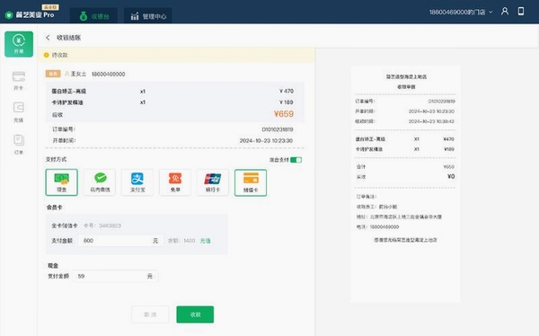
Task: Click the 待收款 pending status icon
Action: coord(47,55)
